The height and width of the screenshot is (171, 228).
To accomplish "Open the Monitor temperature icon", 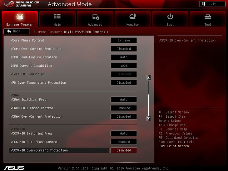I will (x=132, y=17).
